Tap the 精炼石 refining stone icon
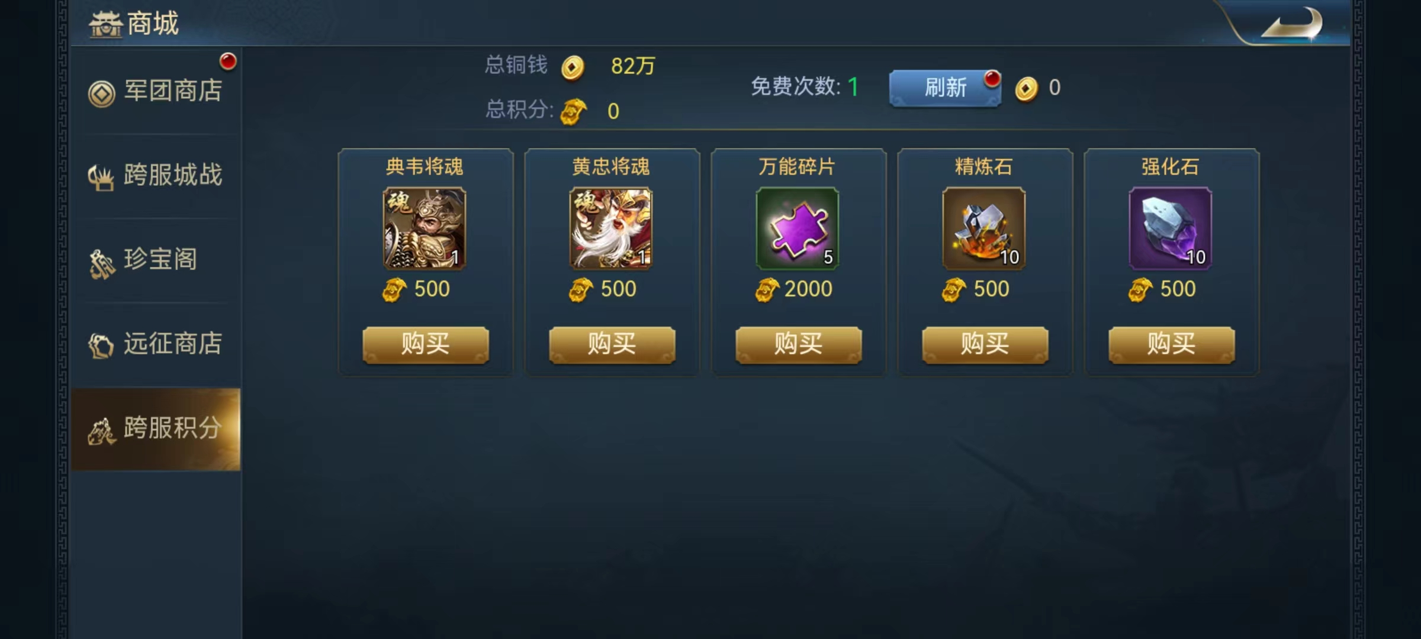1421x639 pixels. click(984, 228)
